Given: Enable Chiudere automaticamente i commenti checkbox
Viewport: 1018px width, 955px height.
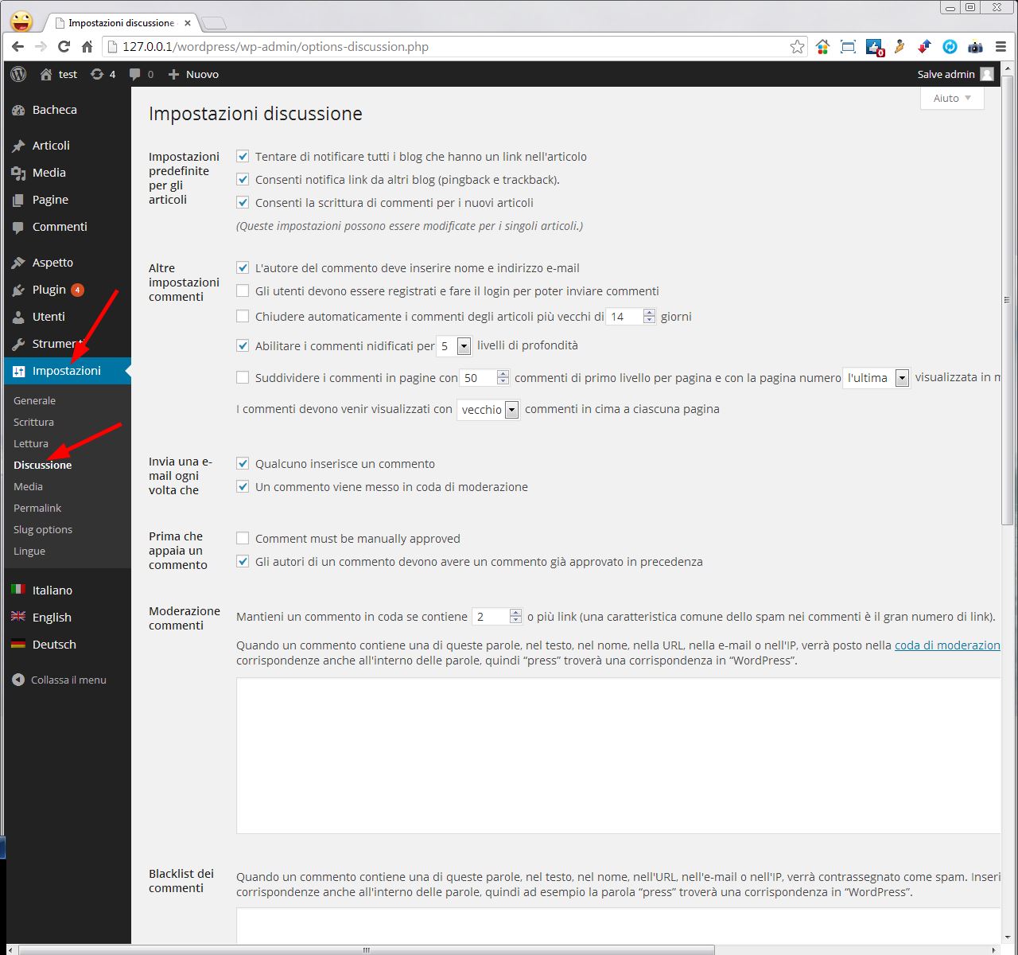Looking at the screenshot, I should coord(243,317).
